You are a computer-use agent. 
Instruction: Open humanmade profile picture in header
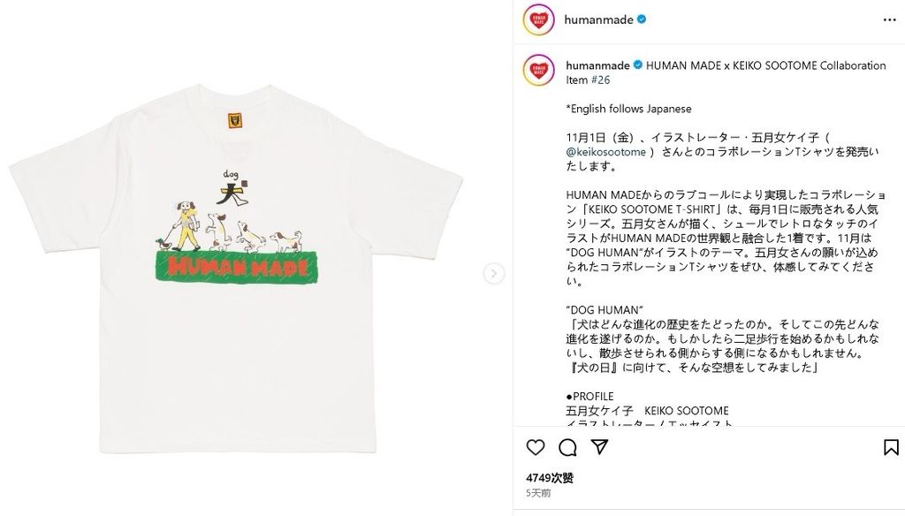pos(538,19)
